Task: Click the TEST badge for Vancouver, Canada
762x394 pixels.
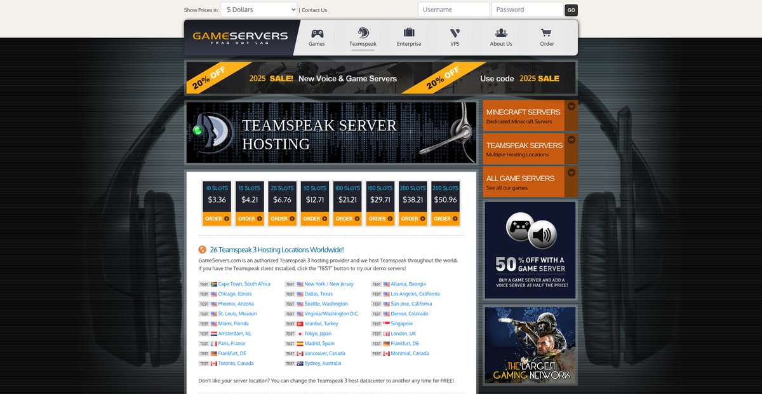Action: [x=290, y=353]
